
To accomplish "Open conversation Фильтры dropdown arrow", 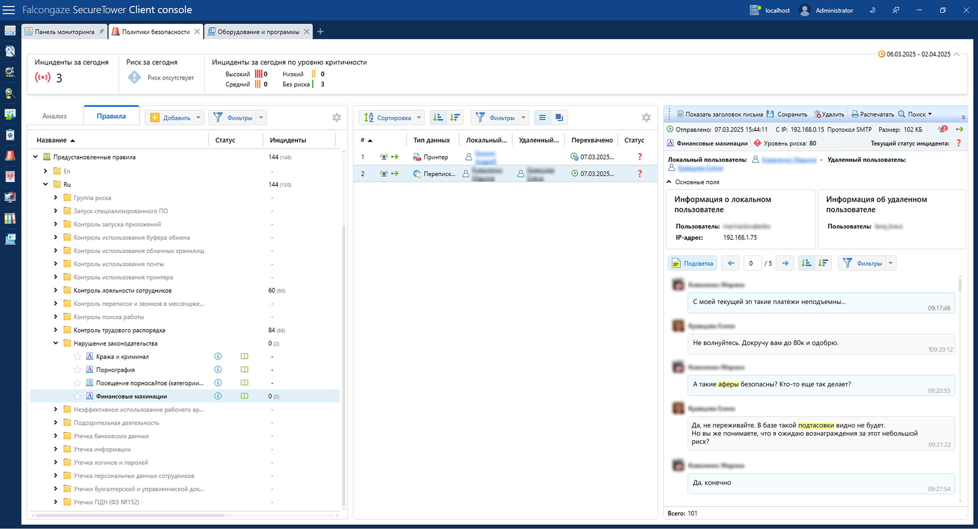I will [891, 263].
